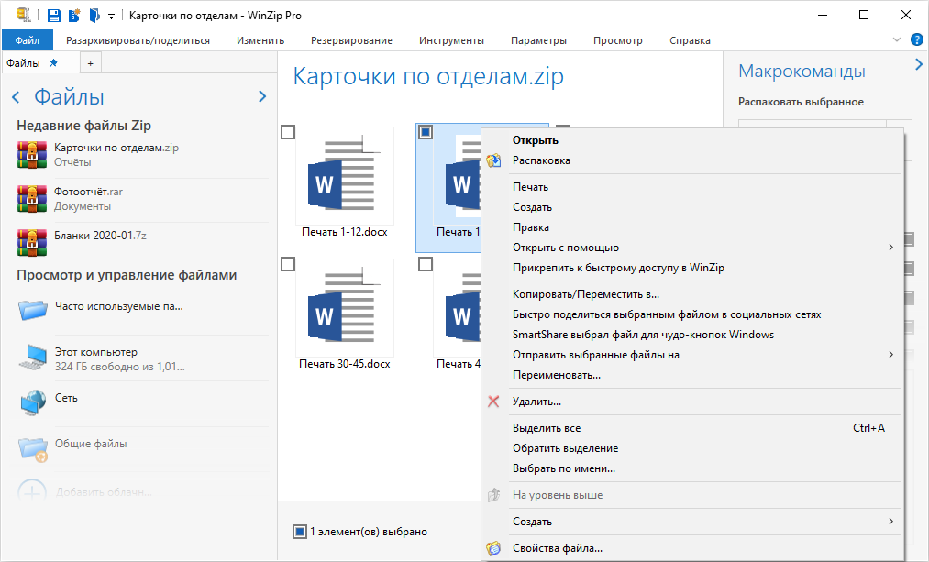929x562 pixels.
Task: Toggle the select-all checkbox in status bar
Action: coord(299,532)
